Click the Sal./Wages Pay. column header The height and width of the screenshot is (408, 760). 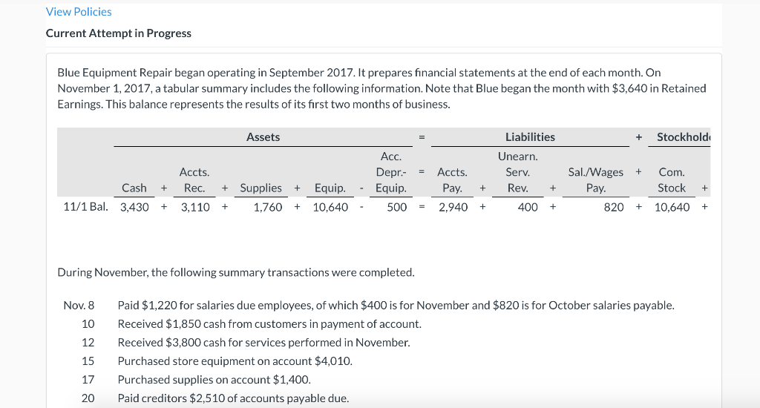coord(596,180)
